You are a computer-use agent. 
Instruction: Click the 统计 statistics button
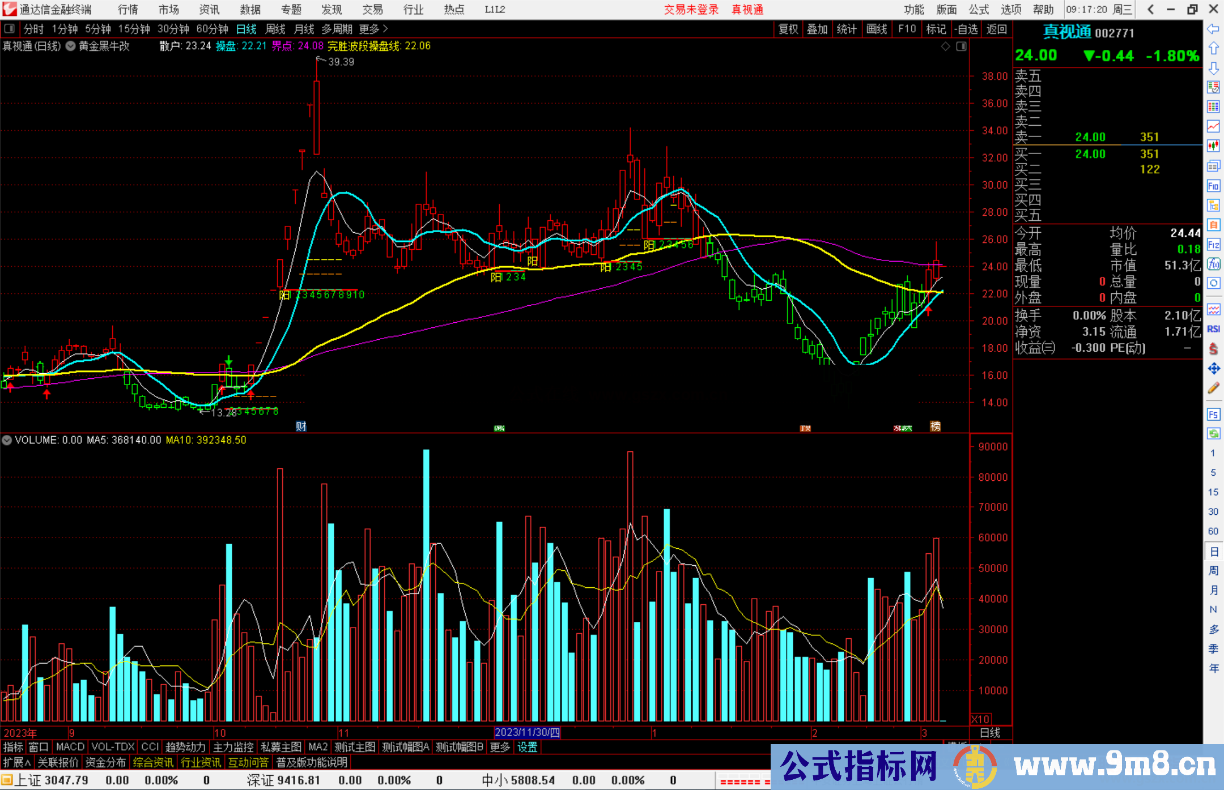847,29
